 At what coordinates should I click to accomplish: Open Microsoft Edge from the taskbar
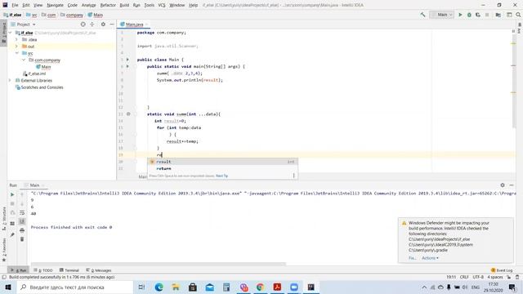tap(159, 287)
